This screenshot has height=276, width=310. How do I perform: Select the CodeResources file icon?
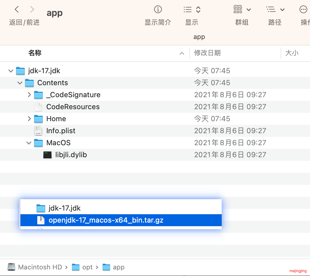pos(38,107)
